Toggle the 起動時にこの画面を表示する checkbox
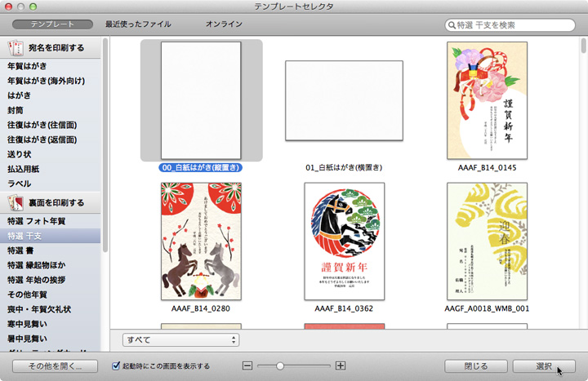The width and height of the screenshot is (588, 381). [x=117, y=366]
